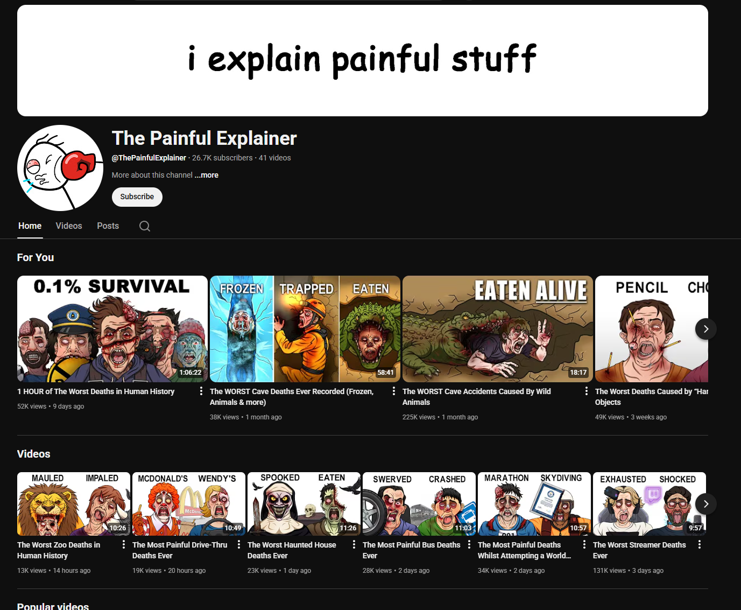Play the MARATHON SKYDIVING thumbnail video
The image size is (741, 610).
click(534, 504)
